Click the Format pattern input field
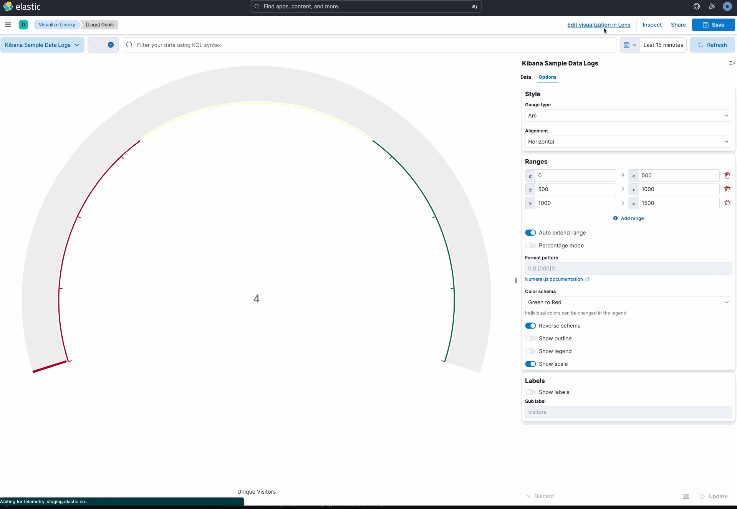This screenshot has width=737, height=509. pos(628,268)
